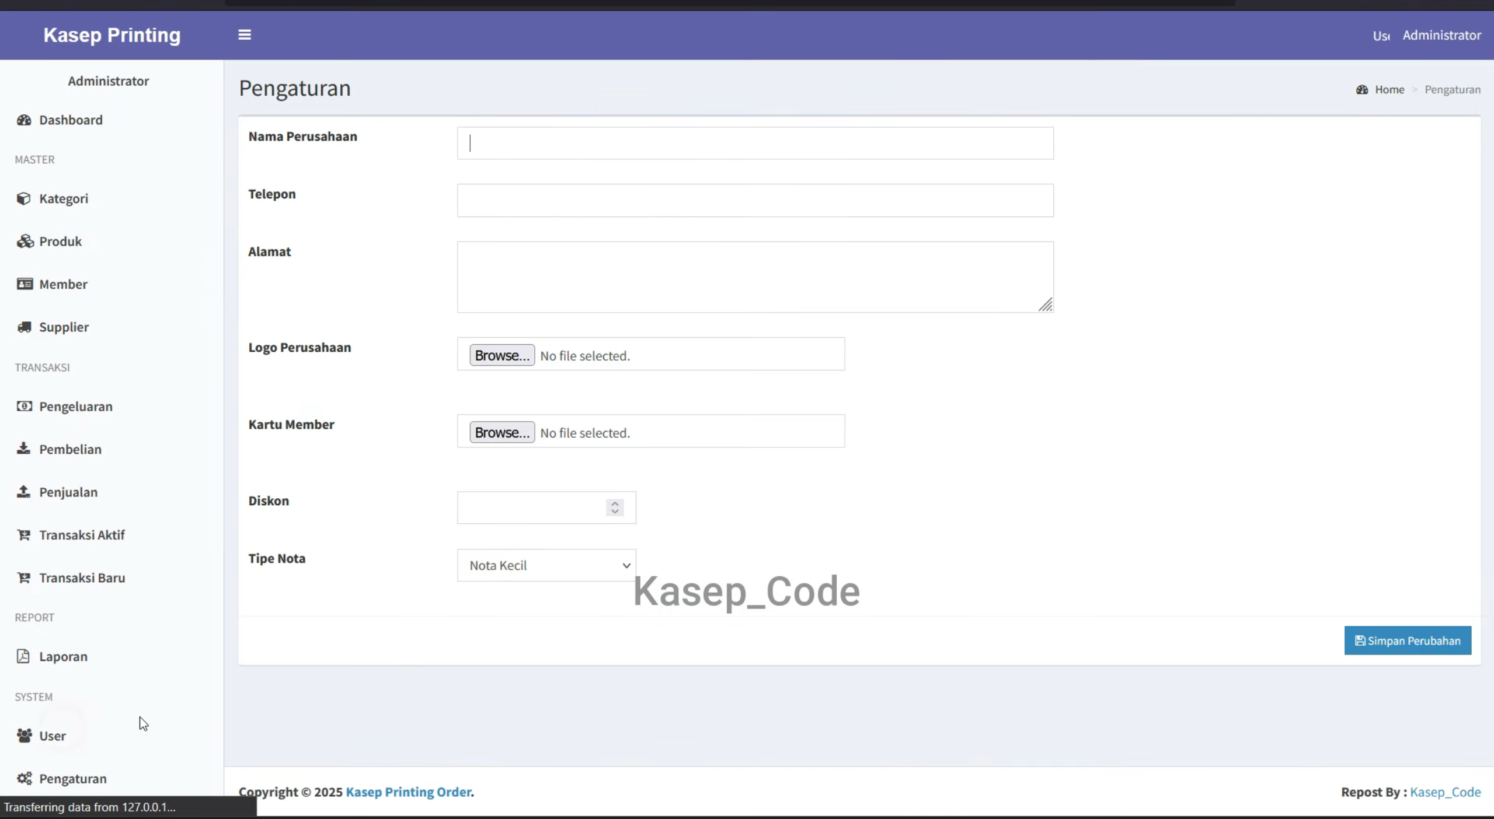Click inside the Alamat text area
Viewport: 1494px width, 819px height.
click(x=755, y=277)
